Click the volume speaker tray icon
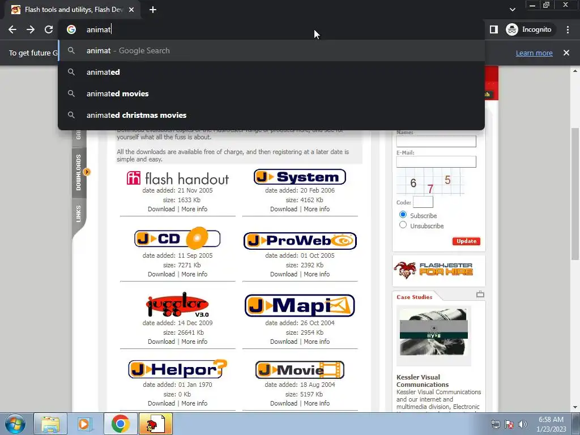The image size is (580, 435). pos(522,424)
